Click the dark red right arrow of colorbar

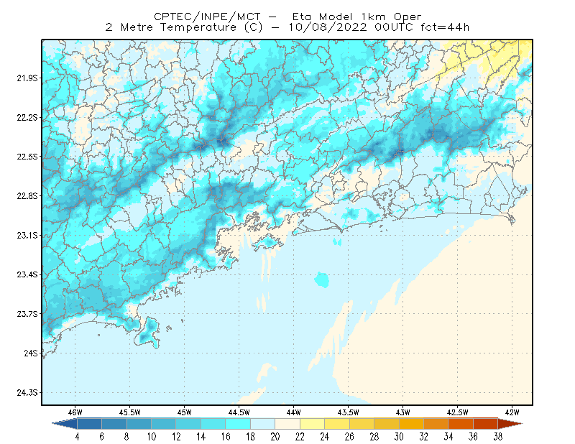[x=510, y=424]
